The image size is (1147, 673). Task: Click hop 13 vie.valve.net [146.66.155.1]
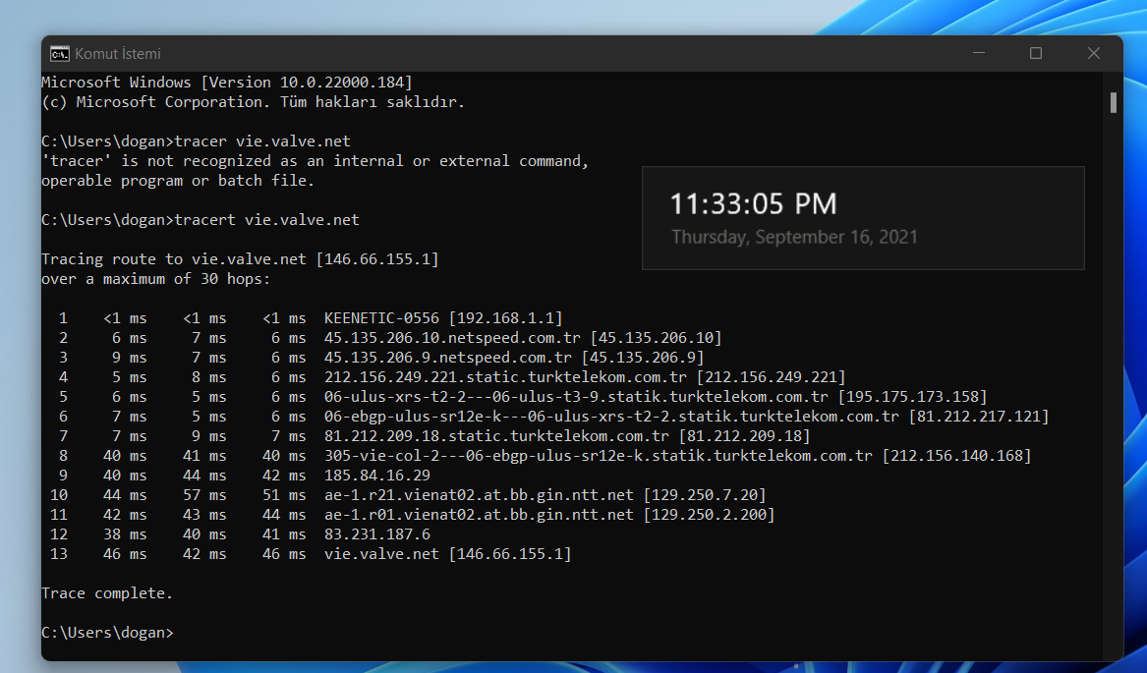[x=447, y=554]
